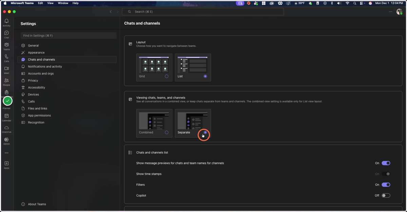Go back with the left arrow
The width and height of the screenshot is (407, 212).
[111, 11]
